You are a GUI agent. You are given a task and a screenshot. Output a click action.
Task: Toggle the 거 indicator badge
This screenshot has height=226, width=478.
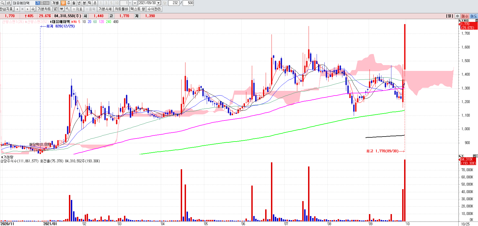[37, 3]
